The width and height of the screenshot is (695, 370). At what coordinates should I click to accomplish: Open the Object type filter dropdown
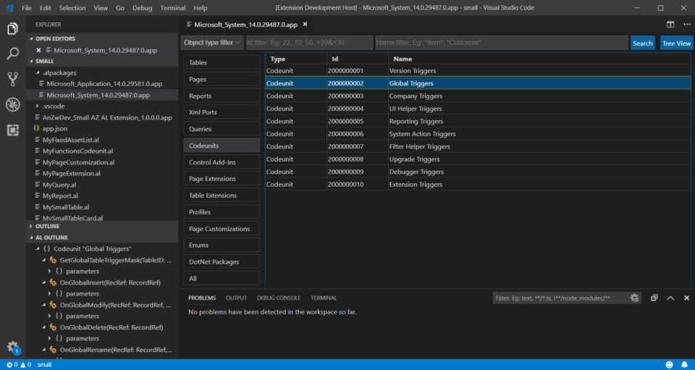click(x=212, y=43)
